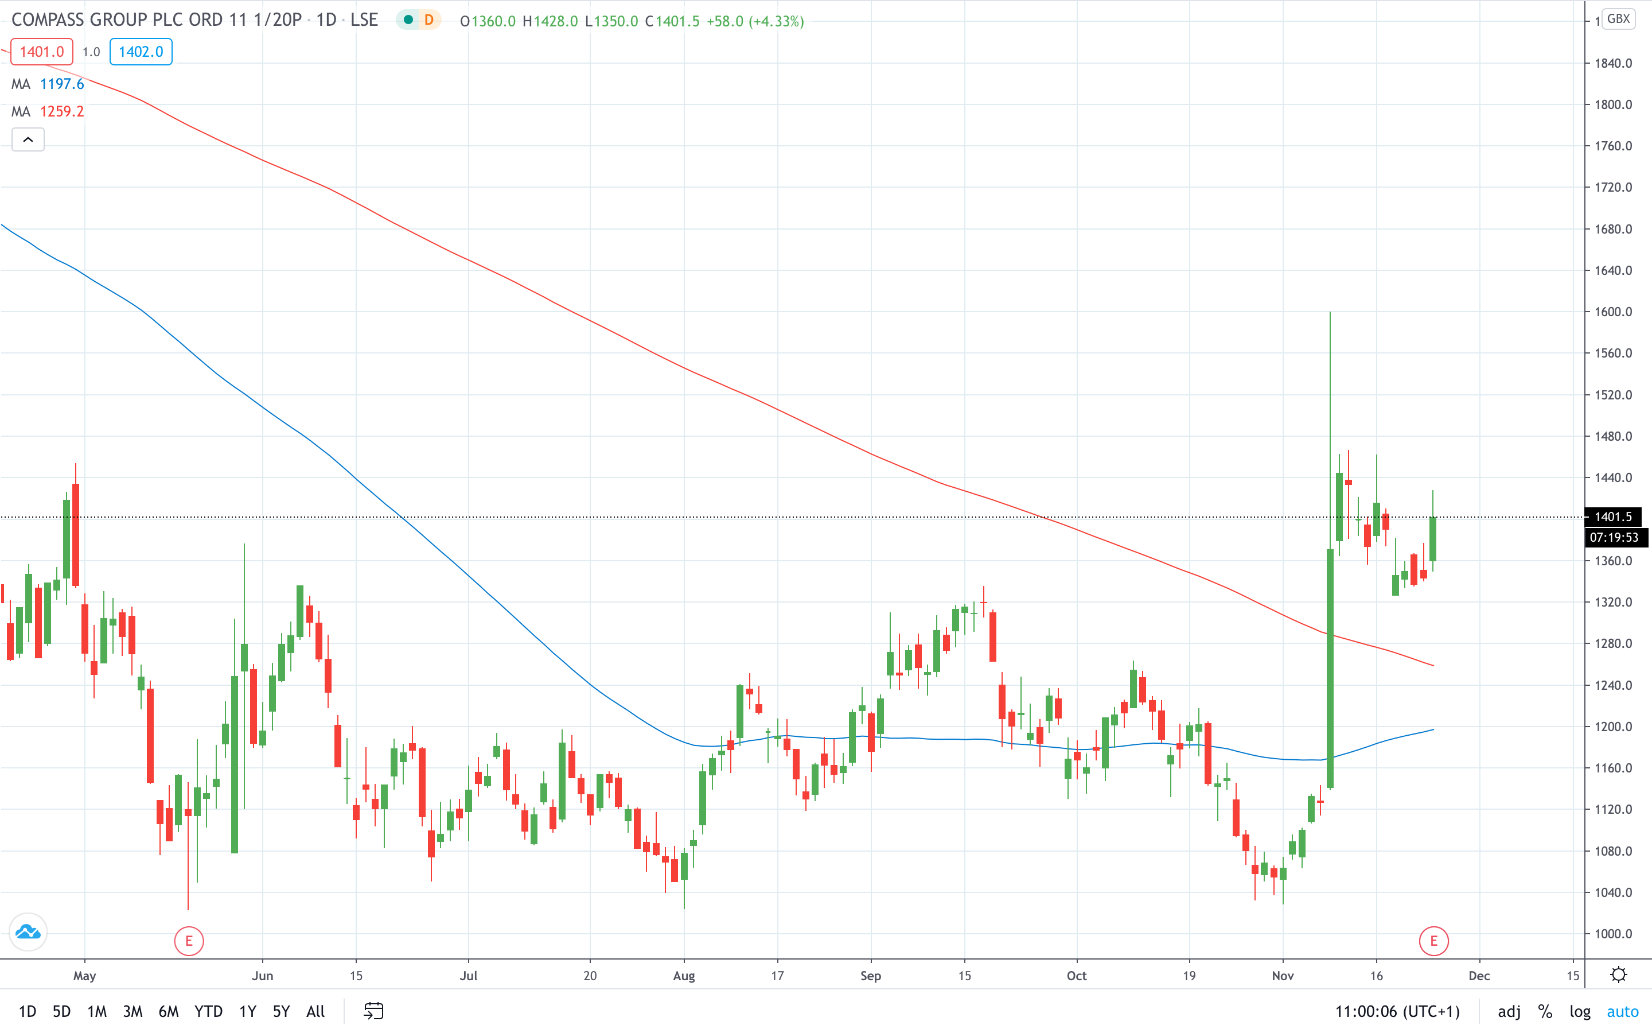Click the 1200.0 price axis label
The width and height of the screenshot is (1652, 1033).
pos(1613,726)
